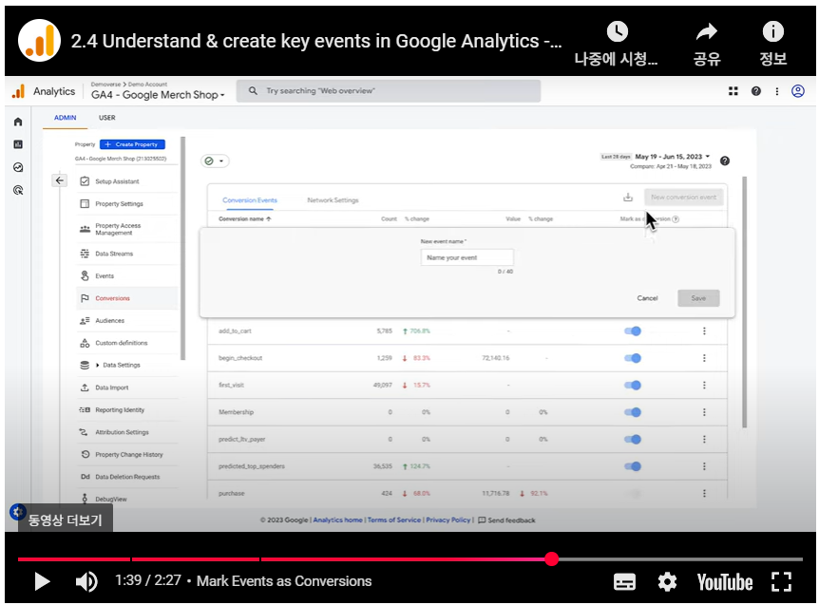Click the Try searching Web overview box
The height and width of the screenshot is (605, 819).
pos(388,91)
